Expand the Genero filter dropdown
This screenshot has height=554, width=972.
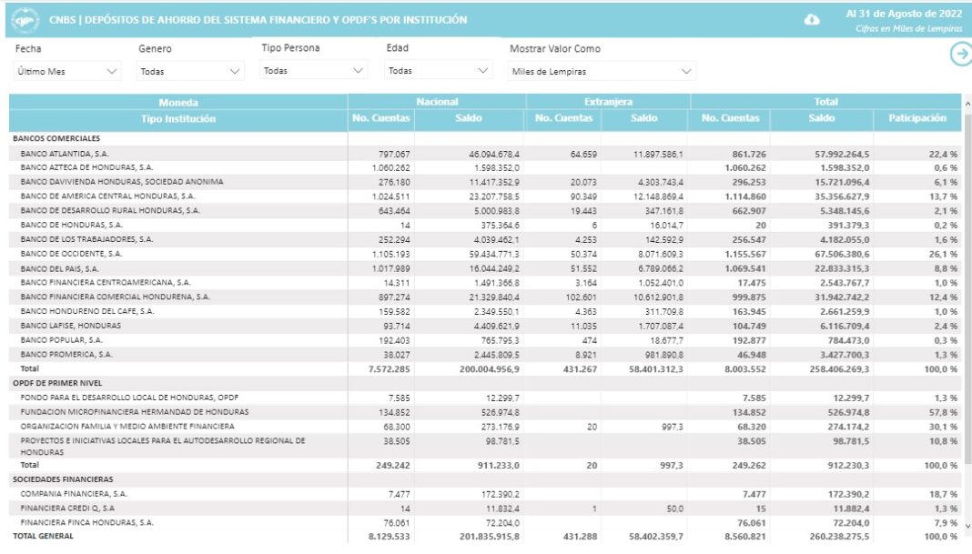[x=190, y=71]
